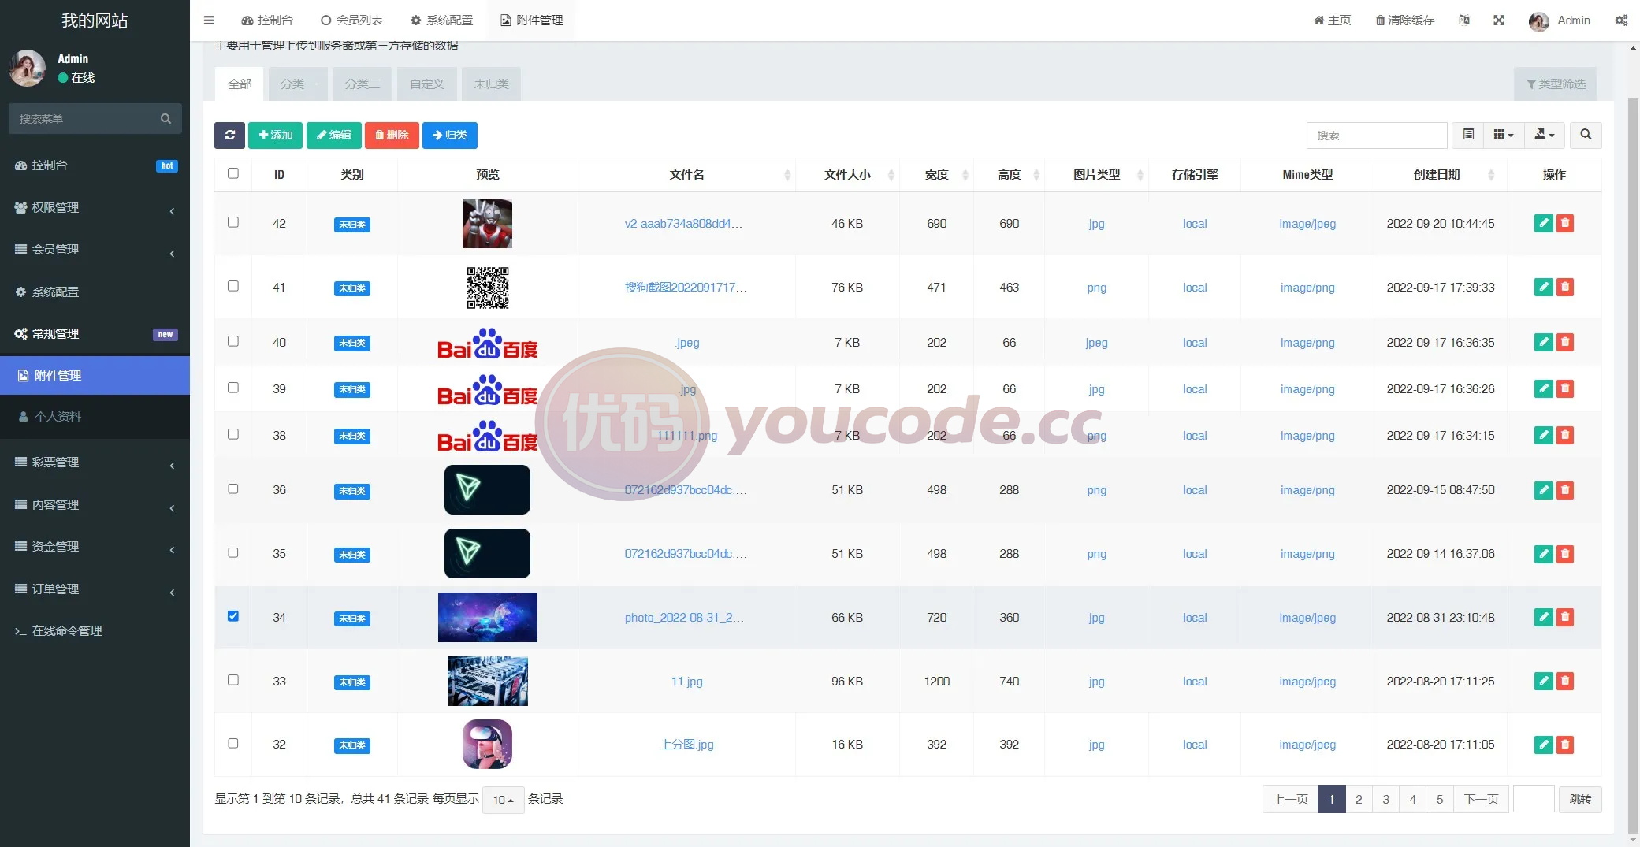This screenshot has width=1640, height=847.
Task: Click the green edit icon for ID 36
Action: 1544,489
